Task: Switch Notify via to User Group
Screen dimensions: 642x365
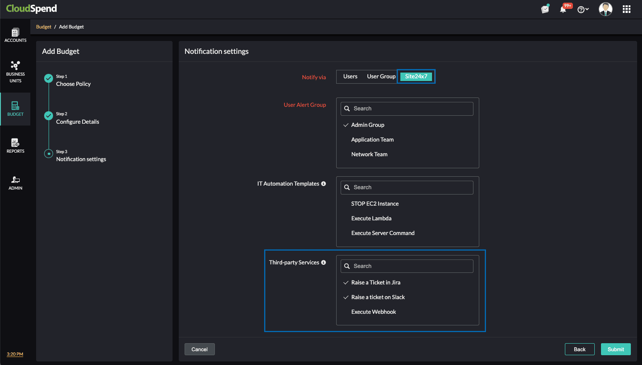Action: coord(381,77)
